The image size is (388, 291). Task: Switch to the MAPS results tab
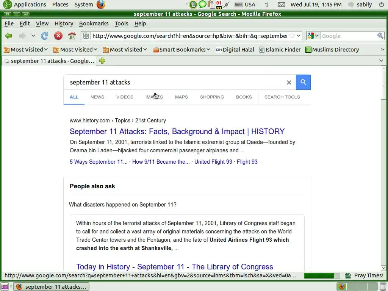point(181,97)
